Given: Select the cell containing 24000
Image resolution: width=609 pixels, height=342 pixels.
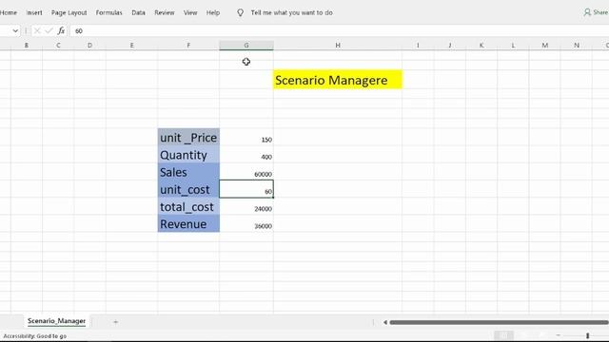Looking at the screenshot, I should tap(246, 207).
